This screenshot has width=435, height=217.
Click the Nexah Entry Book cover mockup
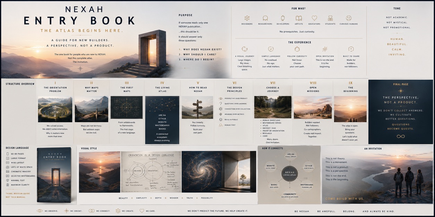point(54,175)
